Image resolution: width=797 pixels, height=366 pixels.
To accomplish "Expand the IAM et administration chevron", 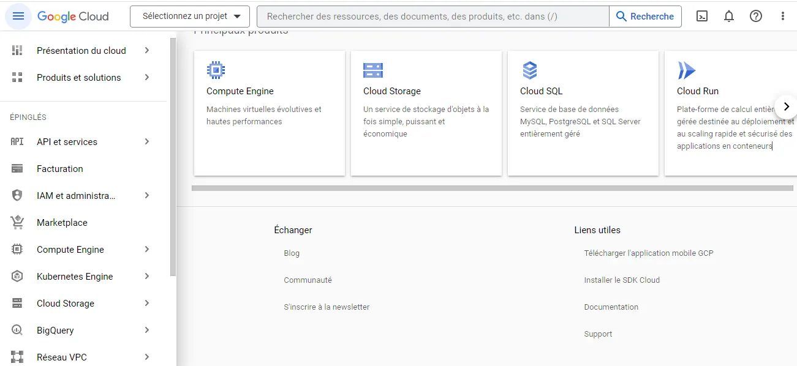I will click(x=147, y=196).
